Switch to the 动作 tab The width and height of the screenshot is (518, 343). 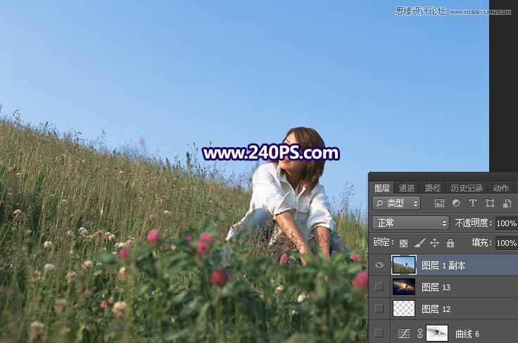pyautogui.click(x=501, y=188)
